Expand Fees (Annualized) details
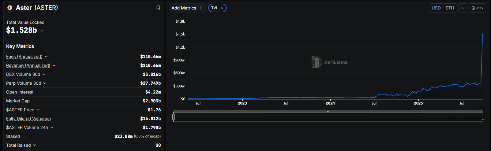 click(x=46, y=57)
